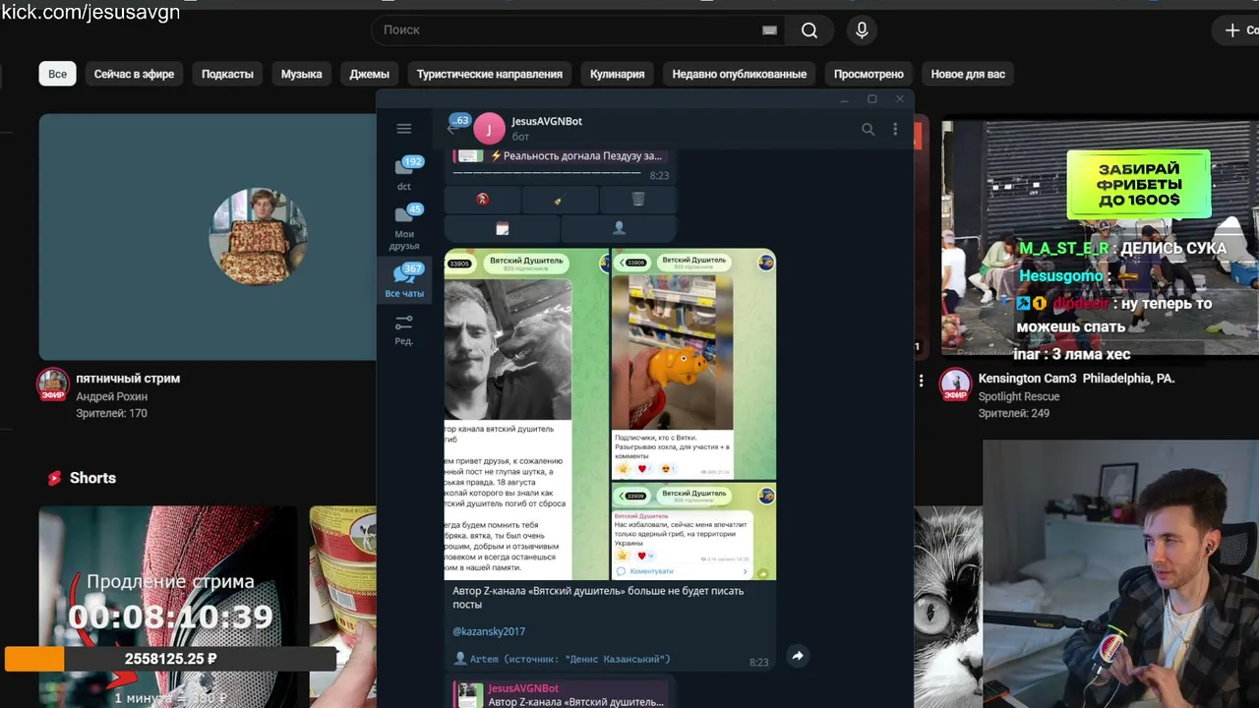Open the JesusAVGNBot reply preview at the bottom
Viewport: 1259px width, 708px height.
pos(561,695)
